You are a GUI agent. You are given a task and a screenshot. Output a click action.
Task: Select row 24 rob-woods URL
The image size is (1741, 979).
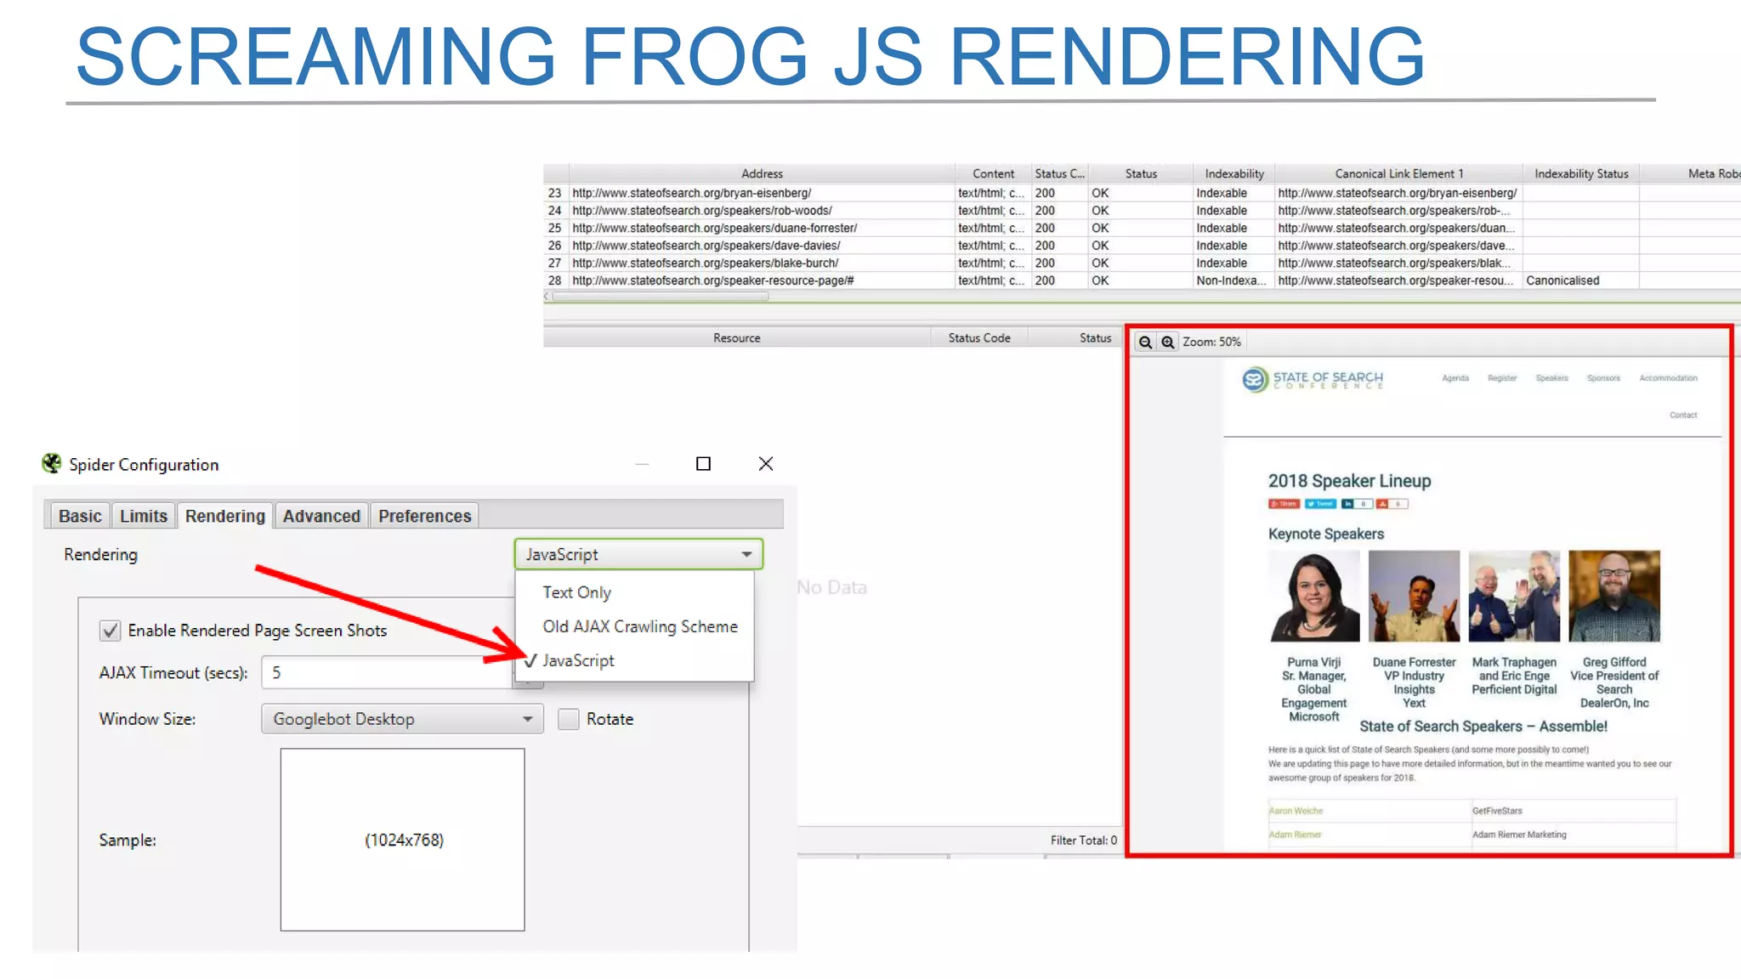coord(702,211)
